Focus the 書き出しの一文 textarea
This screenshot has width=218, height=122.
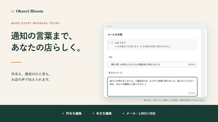[x=152, y=86]
